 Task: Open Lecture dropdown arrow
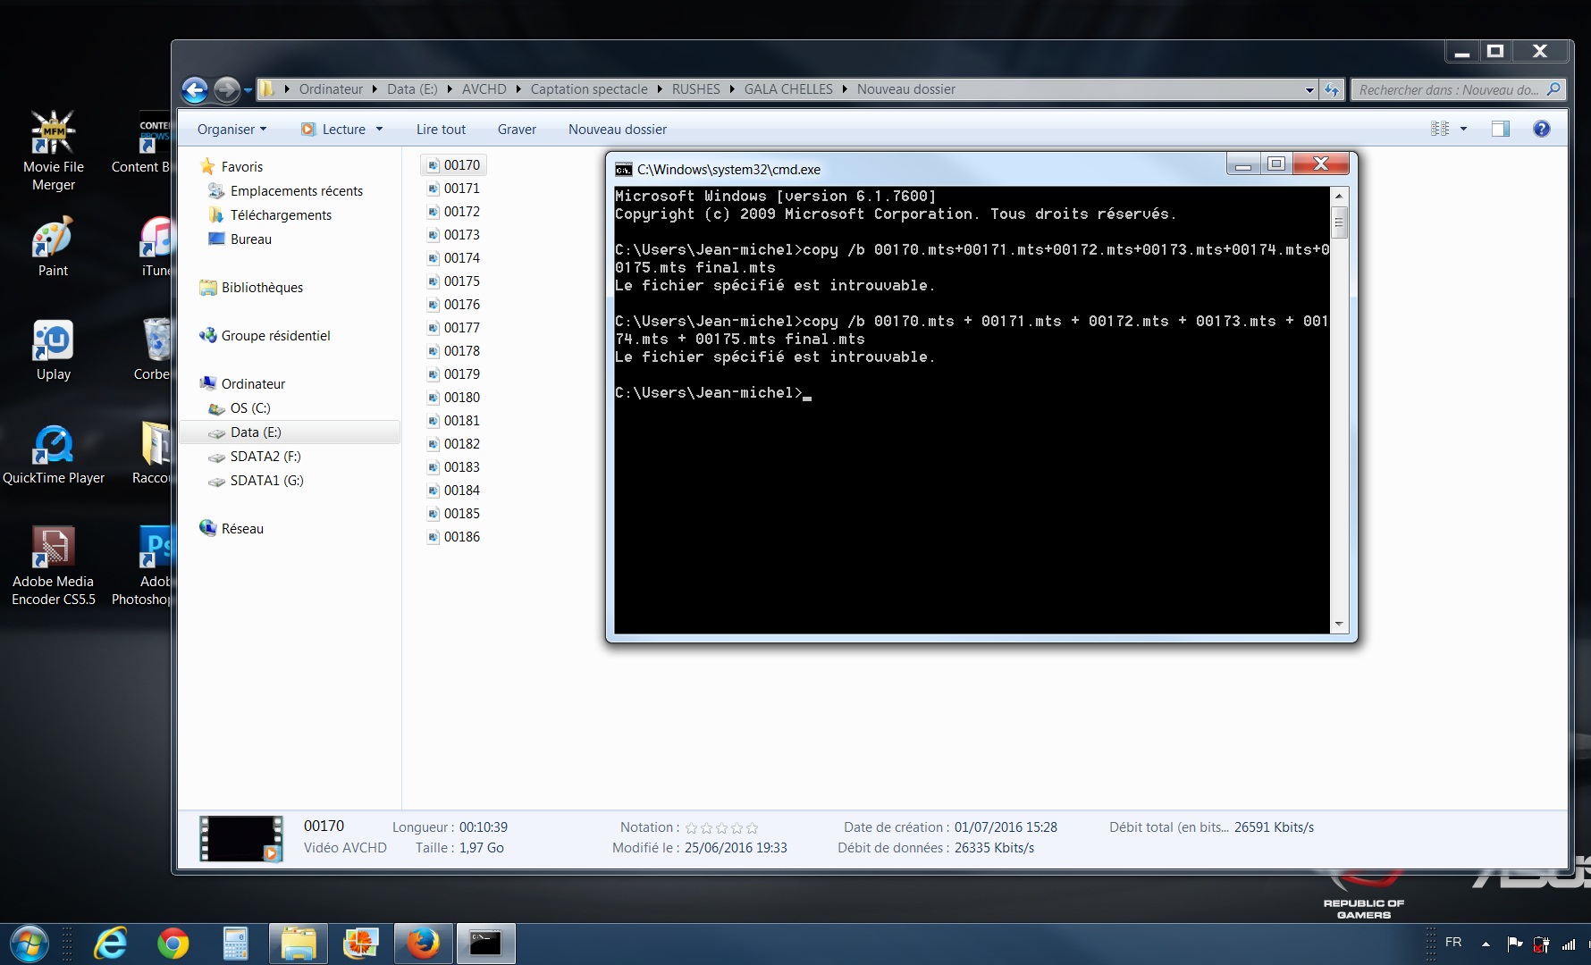click(x=379, y=129)
